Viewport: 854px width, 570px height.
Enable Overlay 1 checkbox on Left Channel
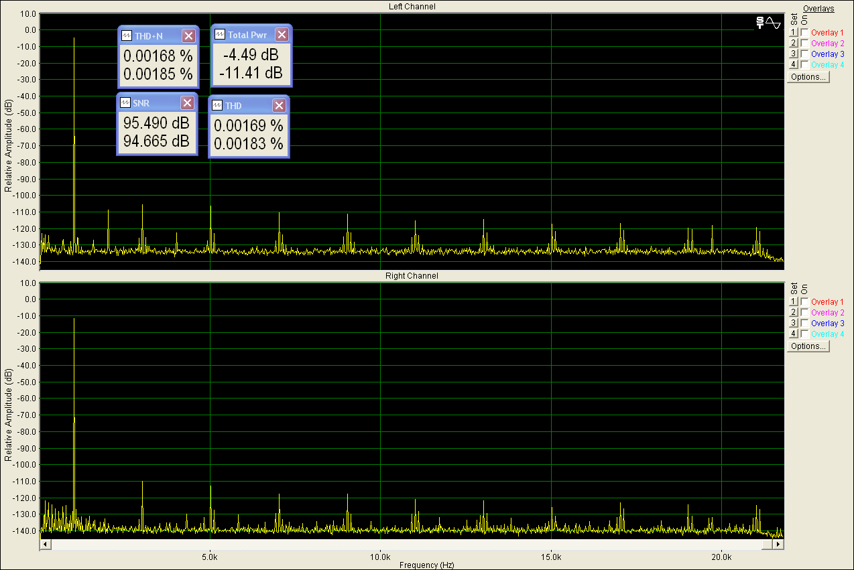click(x=804, y=32)
